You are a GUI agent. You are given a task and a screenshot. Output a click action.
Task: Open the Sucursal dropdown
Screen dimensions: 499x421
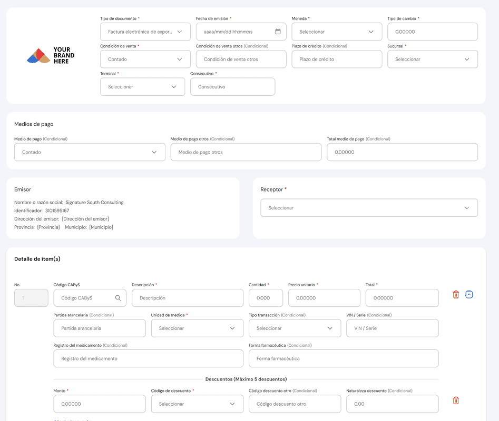click(433, 59)
